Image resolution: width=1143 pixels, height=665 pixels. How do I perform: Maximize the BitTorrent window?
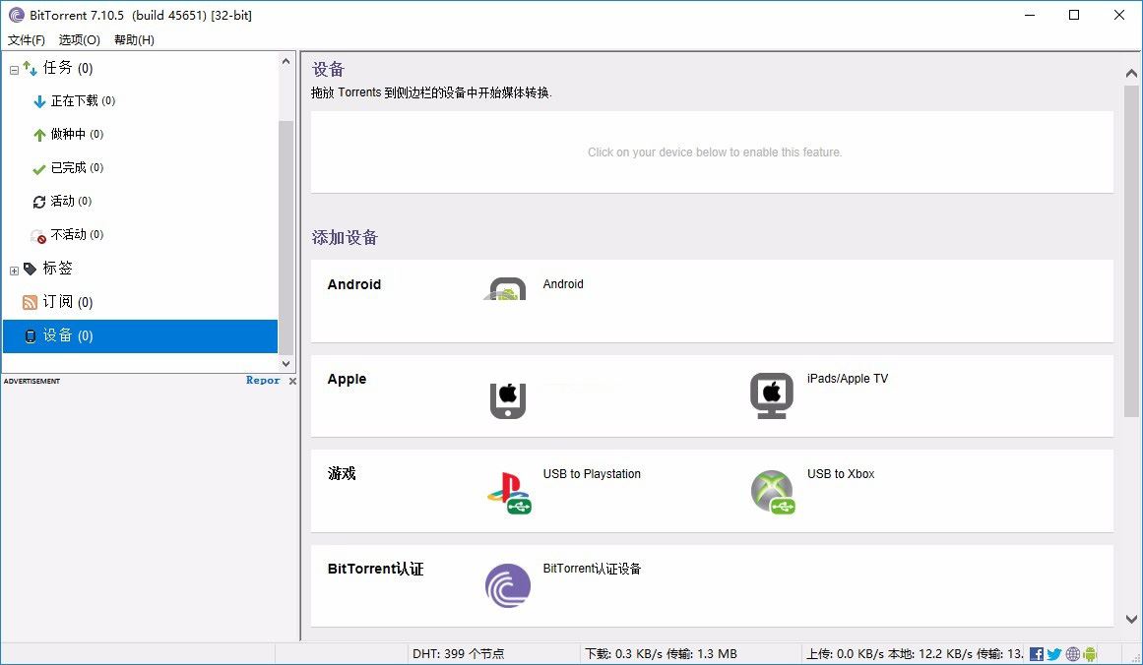click(1074, 15)
